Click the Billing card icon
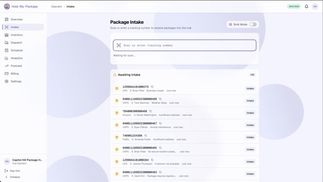The height and width of the screenshot is (182, 323). [x=6, y=74]
